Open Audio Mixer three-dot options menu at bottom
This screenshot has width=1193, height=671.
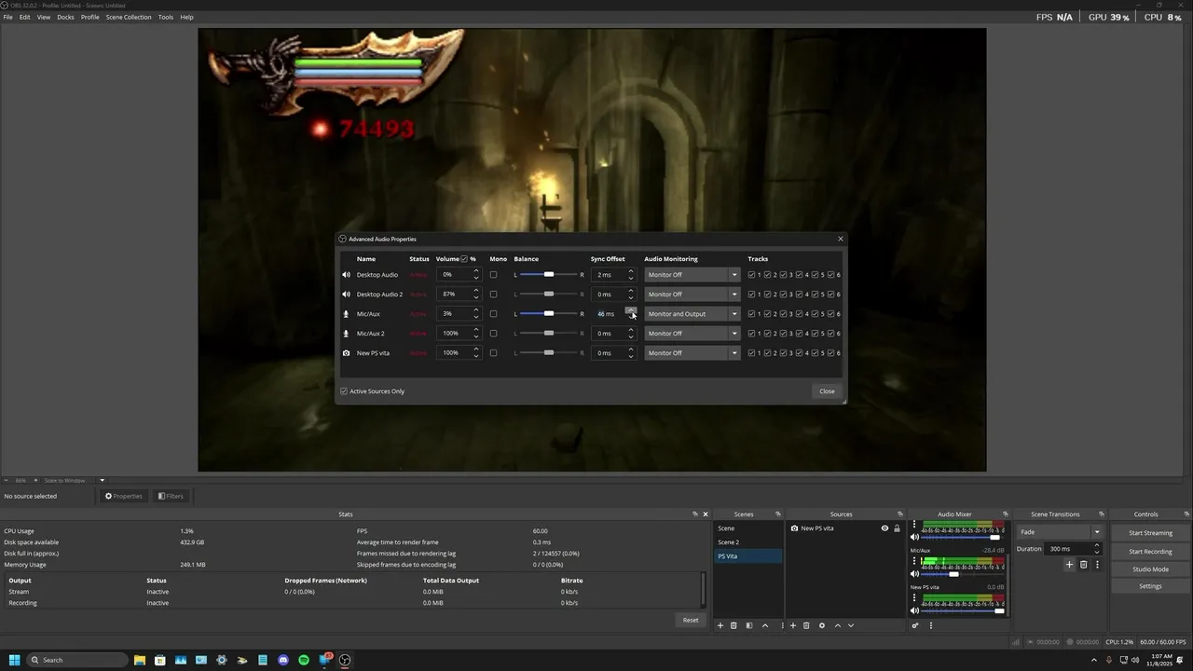[930, 625]
